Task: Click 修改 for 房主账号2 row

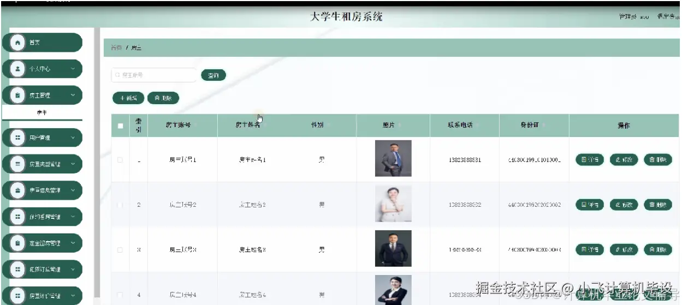Action: pos(624,205)
